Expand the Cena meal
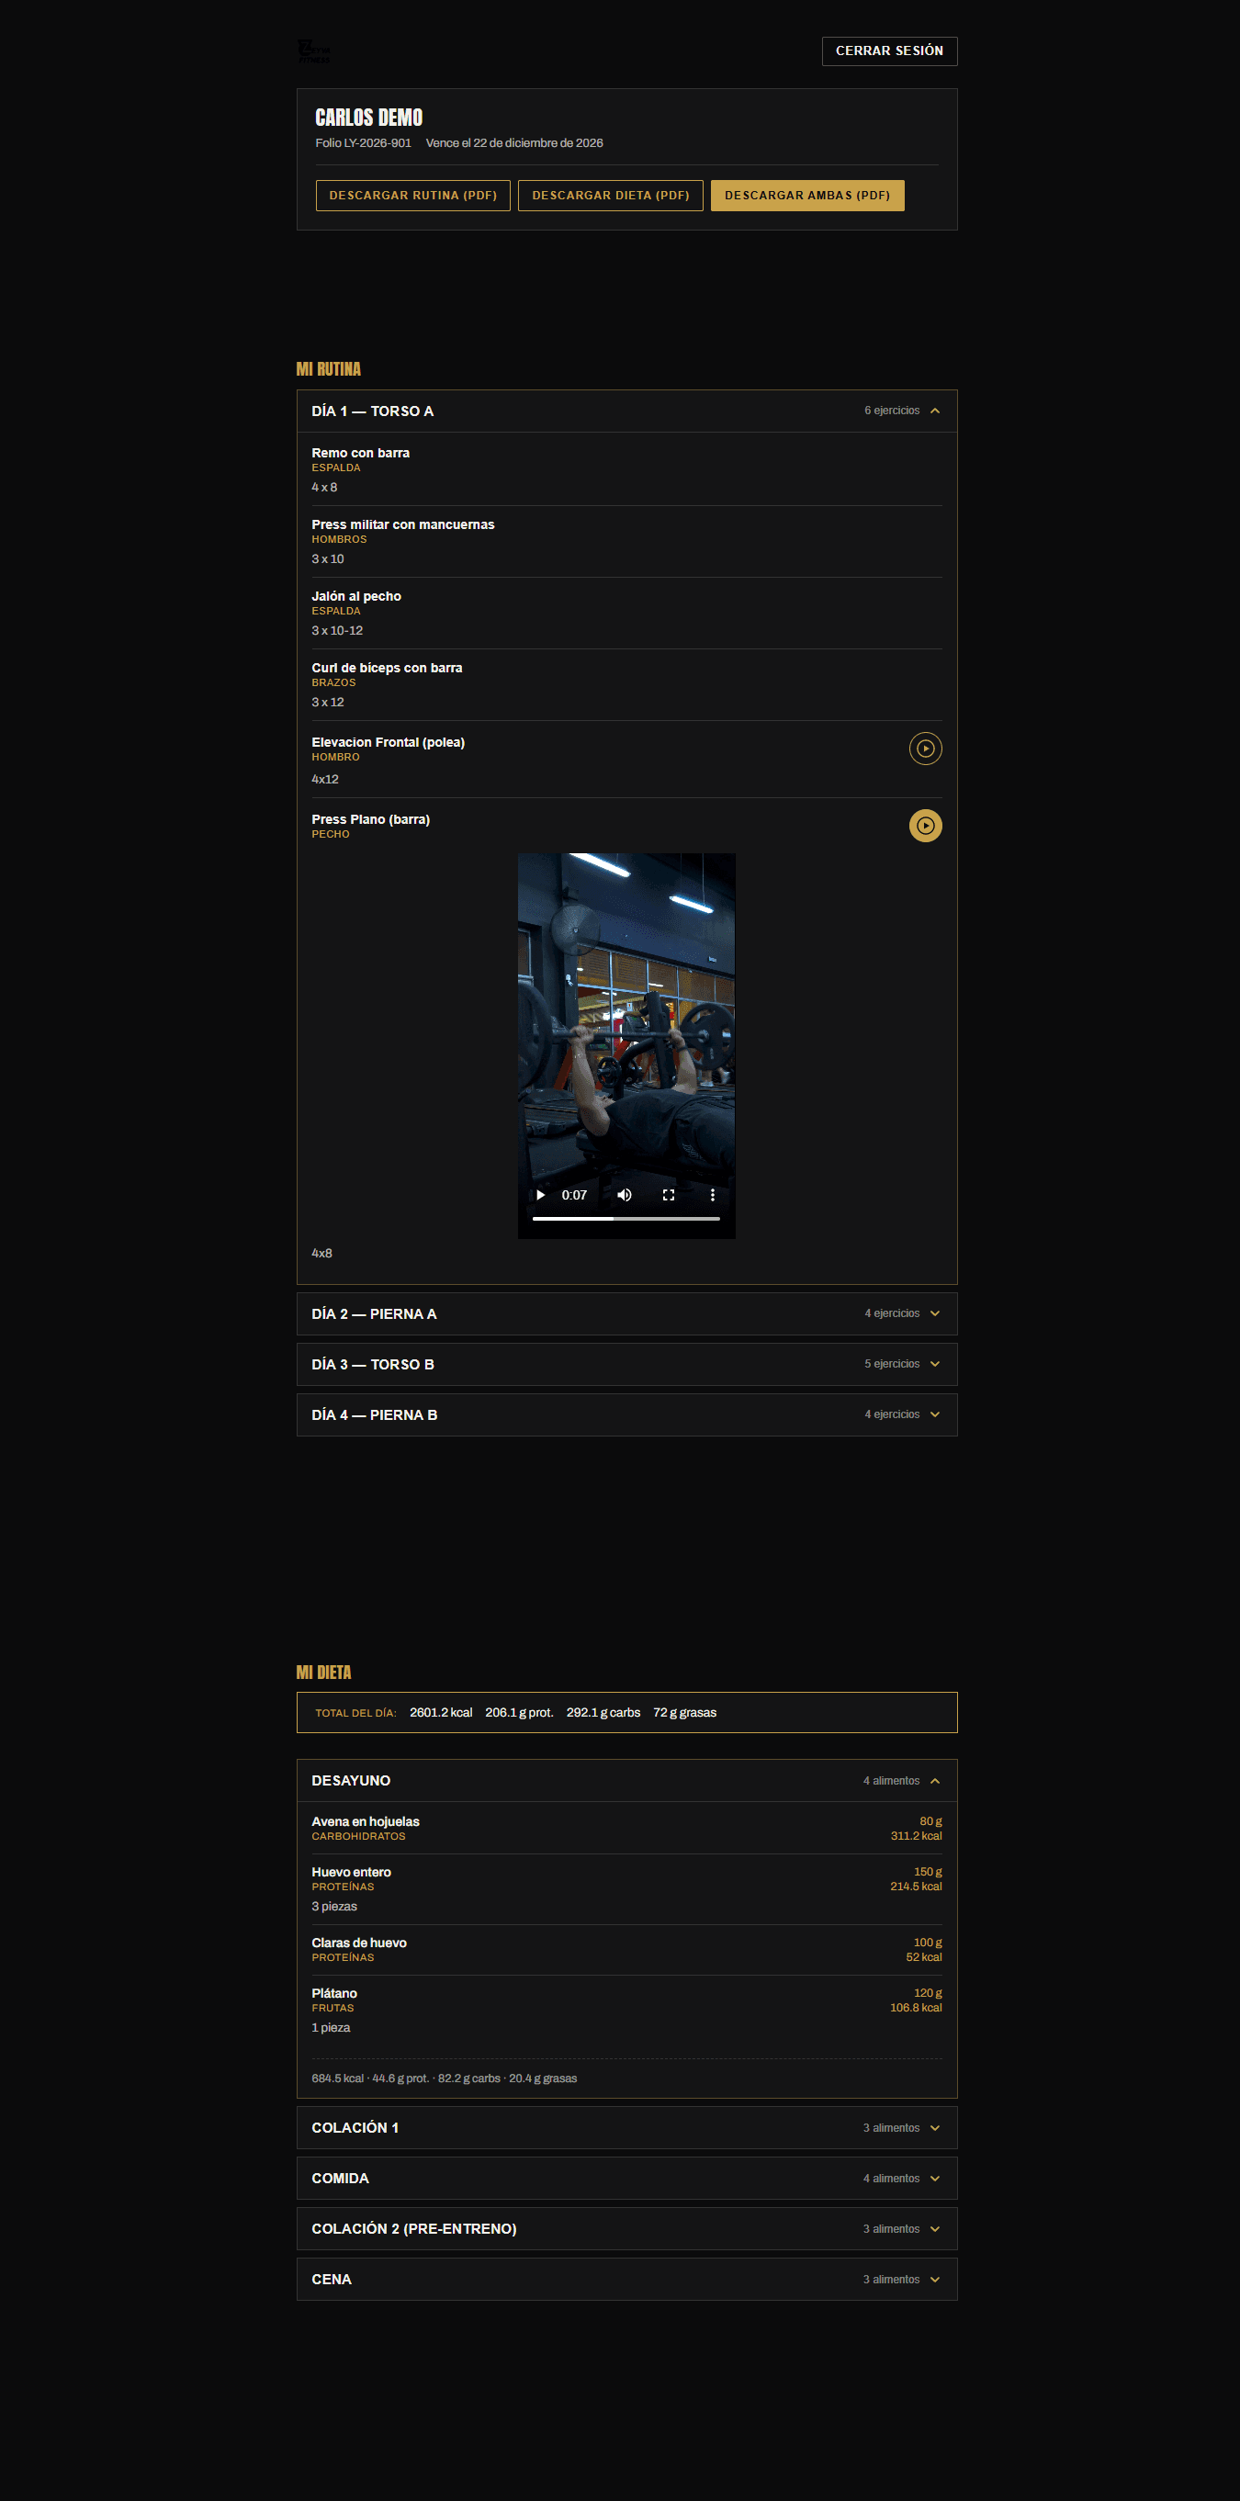The width and height of the screenshot is (1240, 2501). [x=627, y=2279]
